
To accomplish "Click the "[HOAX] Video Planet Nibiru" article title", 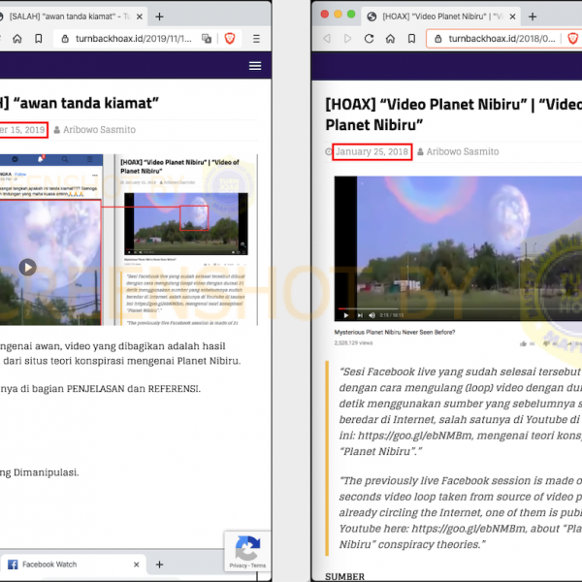I will pos(454,114).
